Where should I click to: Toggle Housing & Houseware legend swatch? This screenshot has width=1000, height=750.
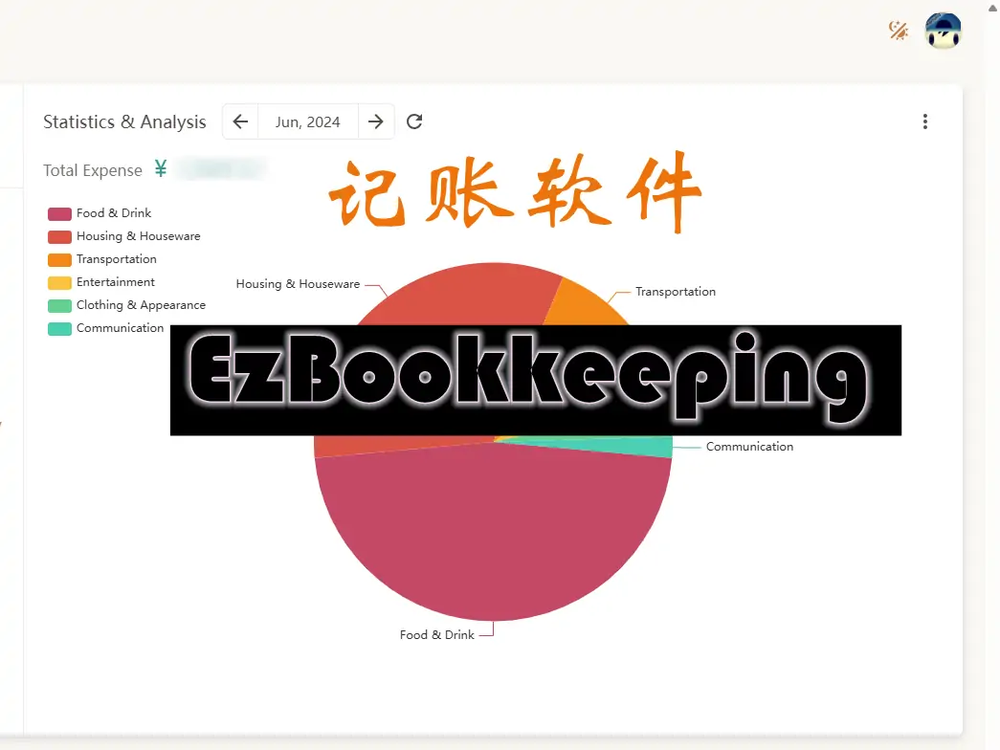click(59, 236)
